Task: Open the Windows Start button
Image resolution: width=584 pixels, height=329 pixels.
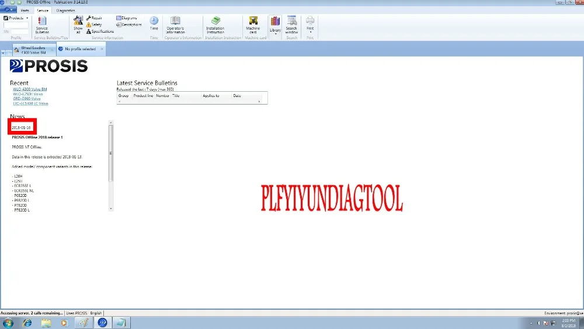Action: coord(8,323)
